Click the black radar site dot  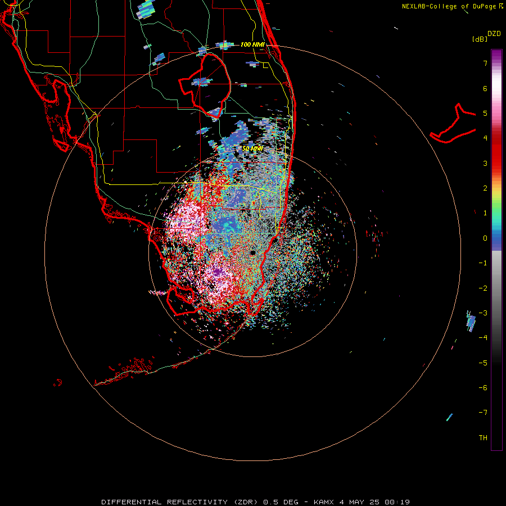pyautogui.click(x=252, y=252)
